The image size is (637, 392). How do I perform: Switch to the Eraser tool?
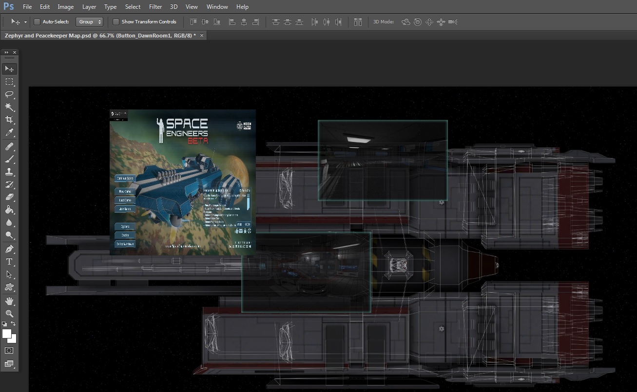[9, 197]
